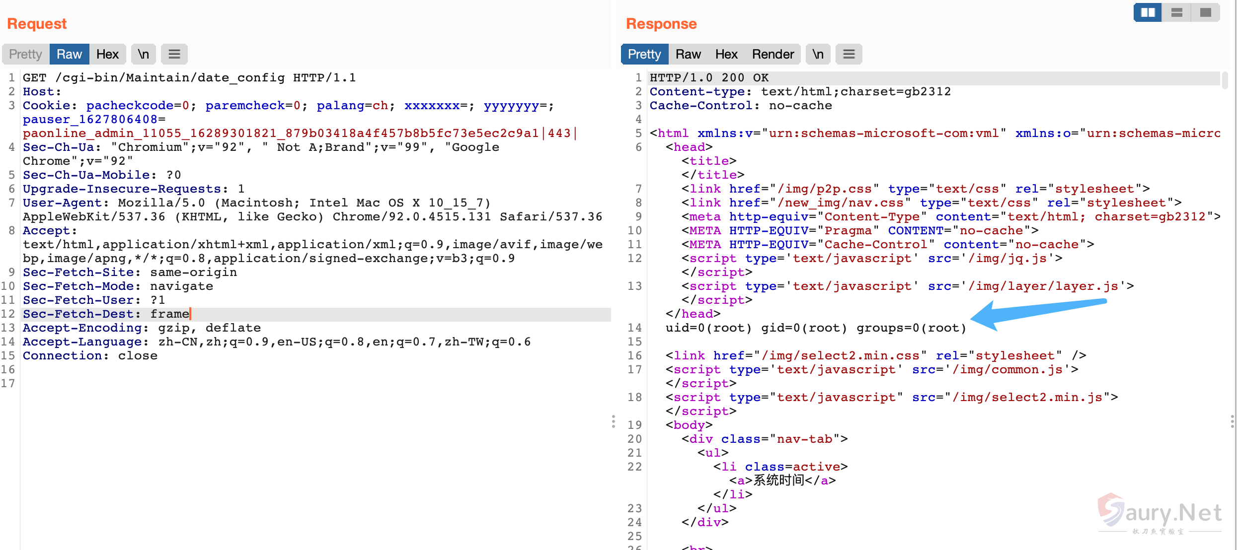The height and width of the screenshot is (550, 1237).
Task: Click the center pane divider handle
Action: [x=614, y=421]
